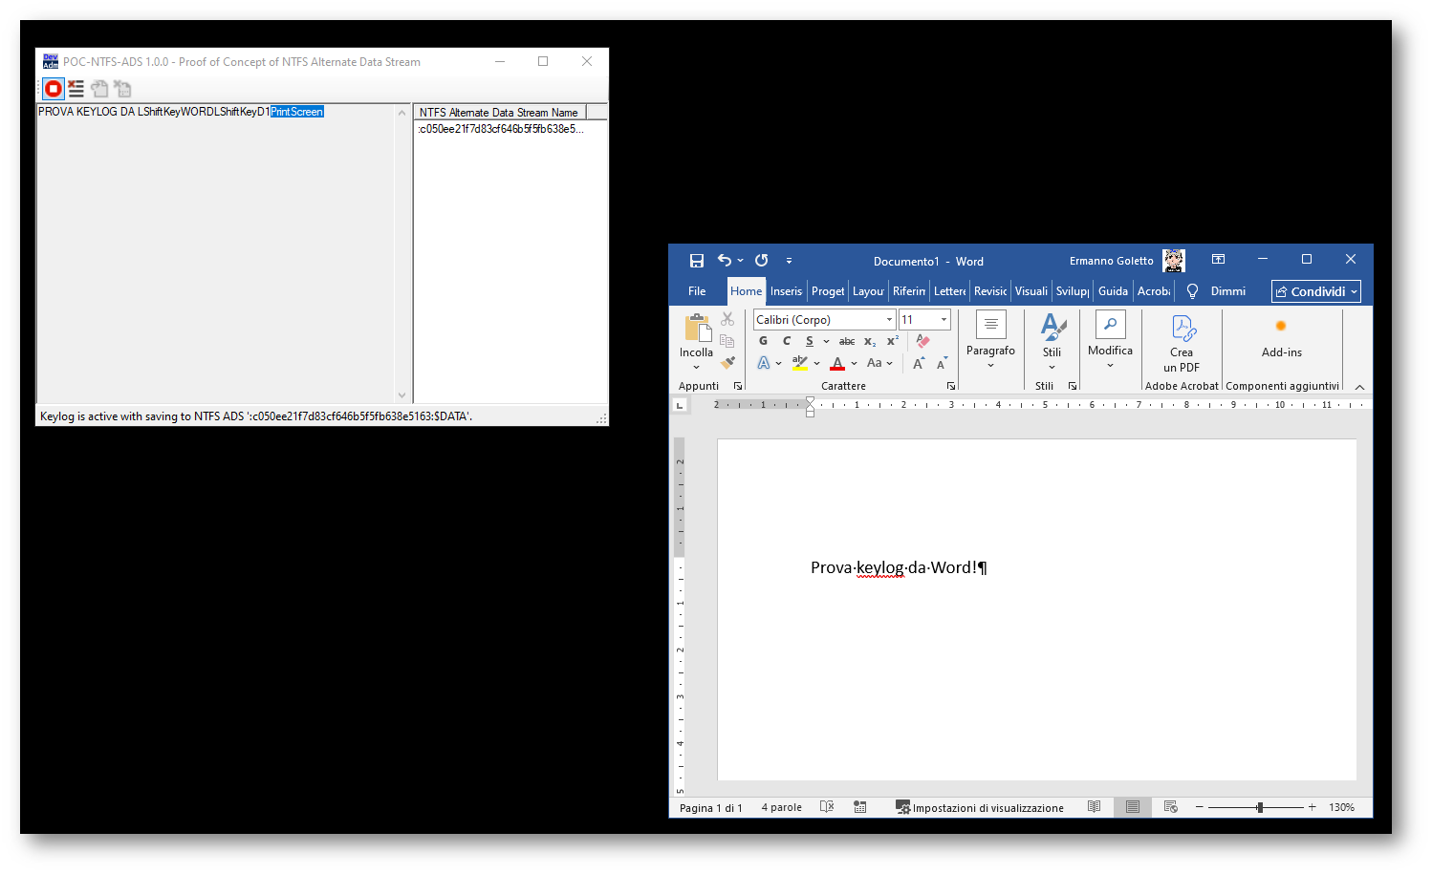Screen dimensions: 1432x874
Task: Apply red font color
Action: click(837, 363)
